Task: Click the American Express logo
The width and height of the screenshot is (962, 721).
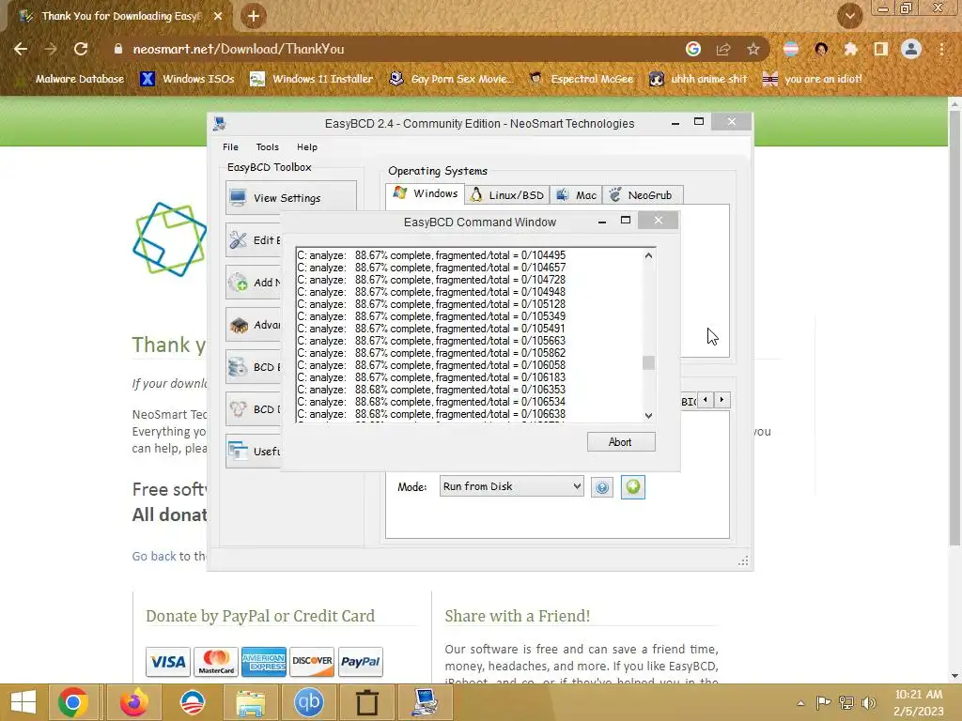Action: click(x=264, y=662)
